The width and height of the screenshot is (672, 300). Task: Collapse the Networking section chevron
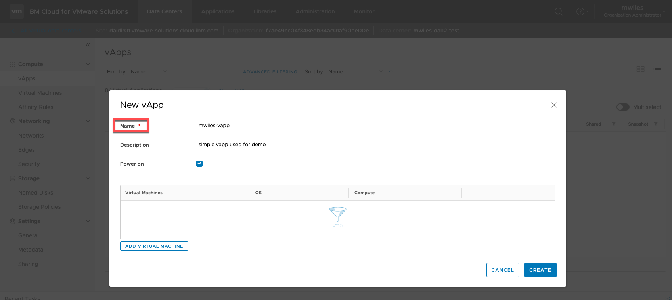click(88, 121)
